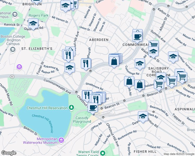Open the school marker near Lancaster Terrace
195x156 pixels.
click(x=173, y=57)
